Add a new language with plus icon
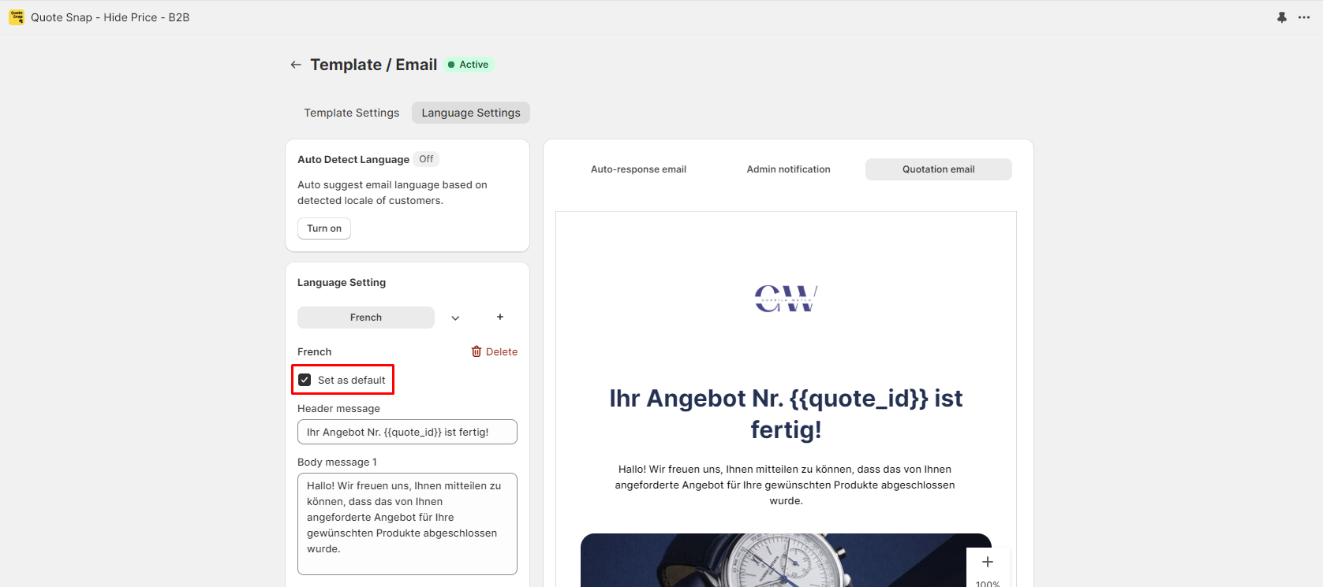 tap(500, 317)
